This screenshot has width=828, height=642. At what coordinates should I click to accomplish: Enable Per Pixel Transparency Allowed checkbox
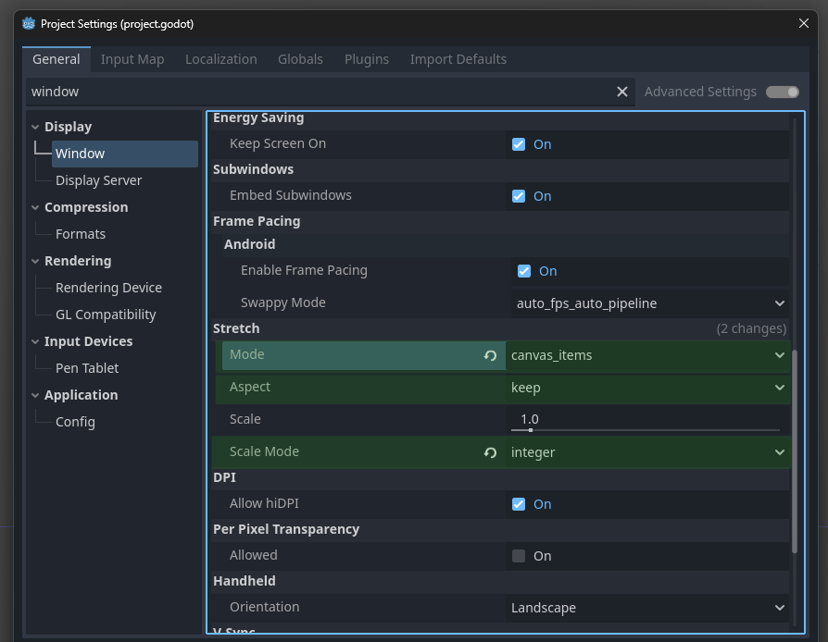point(519,555)
